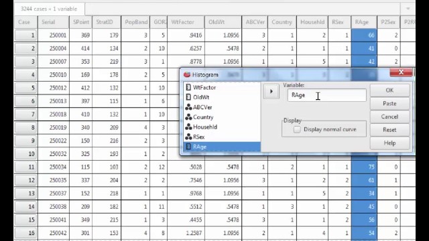Click the Variable input field containing RAge
The width and height of the screenshot is (429, 241).
[326, 95]
